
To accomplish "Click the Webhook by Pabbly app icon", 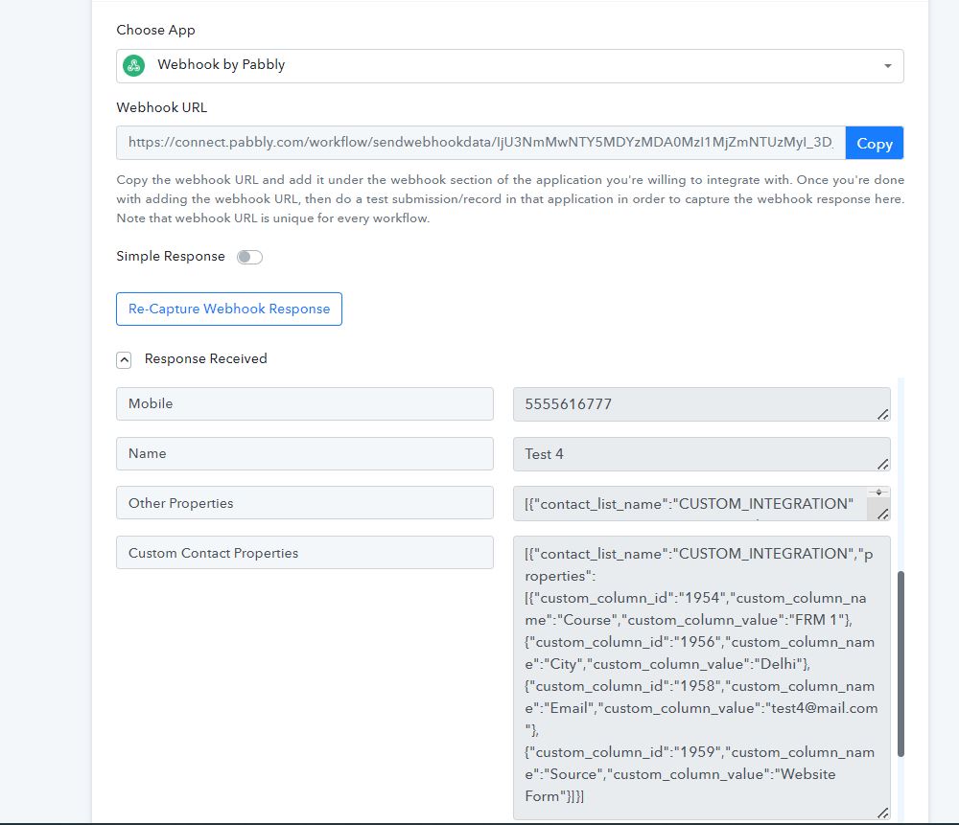I will 133,65.
